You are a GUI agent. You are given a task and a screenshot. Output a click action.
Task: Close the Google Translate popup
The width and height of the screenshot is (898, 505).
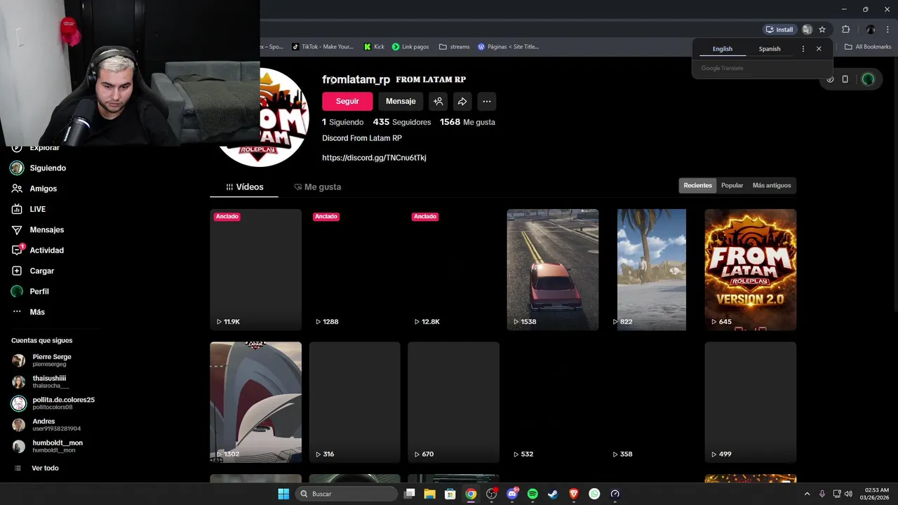click(819, 49)
